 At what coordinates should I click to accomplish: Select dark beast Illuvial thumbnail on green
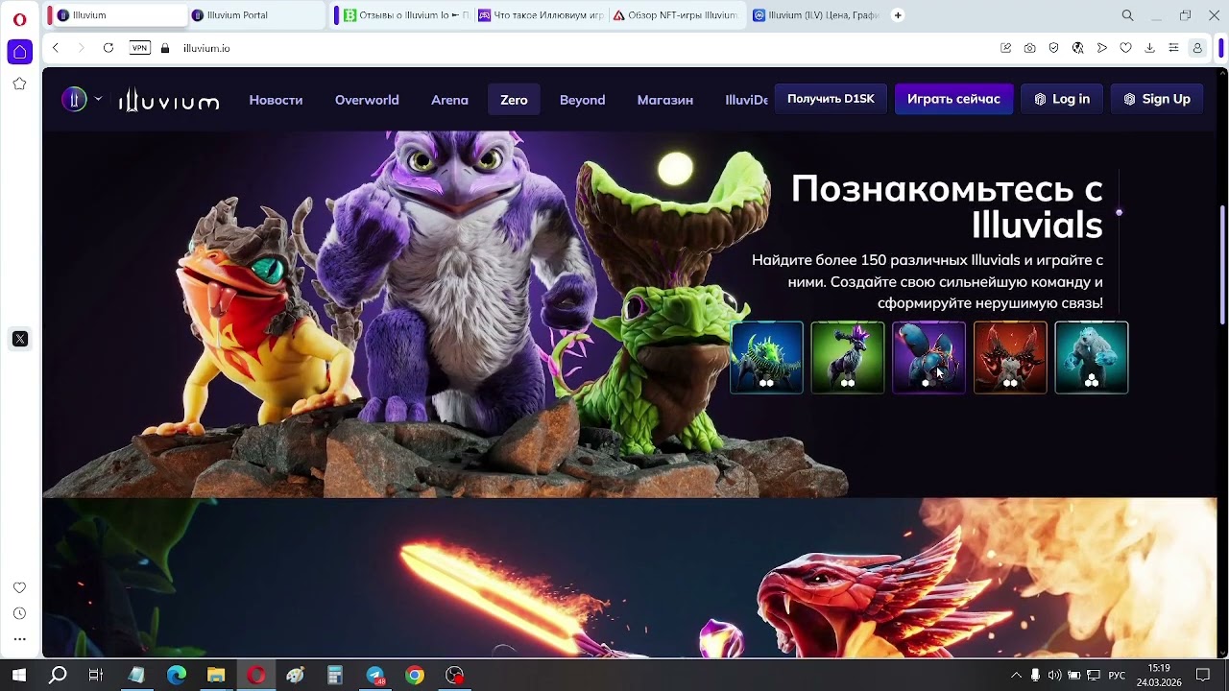point(848,358)
